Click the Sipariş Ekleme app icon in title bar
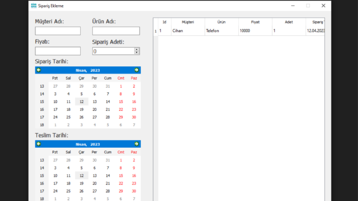 [34, 6]
